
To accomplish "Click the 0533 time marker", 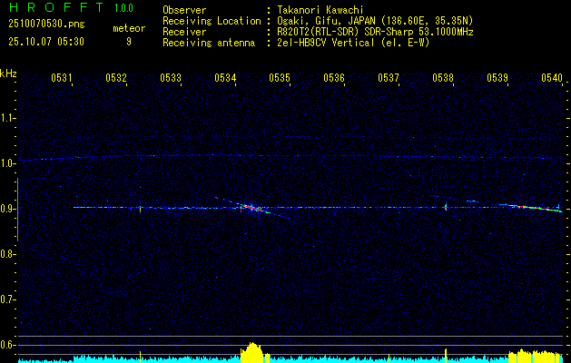I will tap(170, 77).
